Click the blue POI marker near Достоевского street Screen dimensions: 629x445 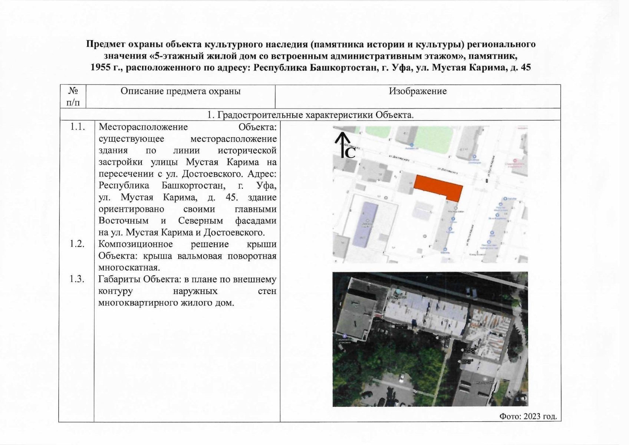point(474,156)
